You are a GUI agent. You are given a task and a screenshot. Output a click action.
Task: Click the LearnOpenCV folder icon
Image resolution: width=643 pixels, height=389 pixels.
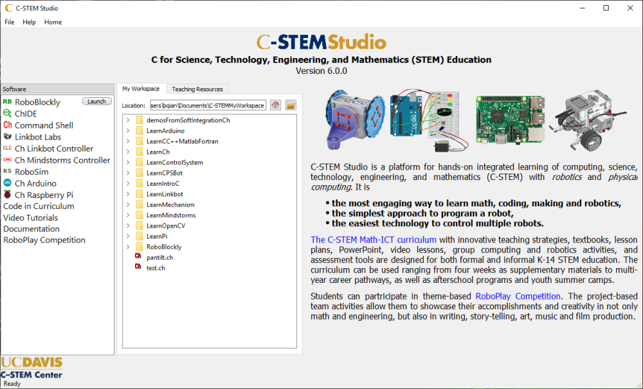tap(140, 226)
